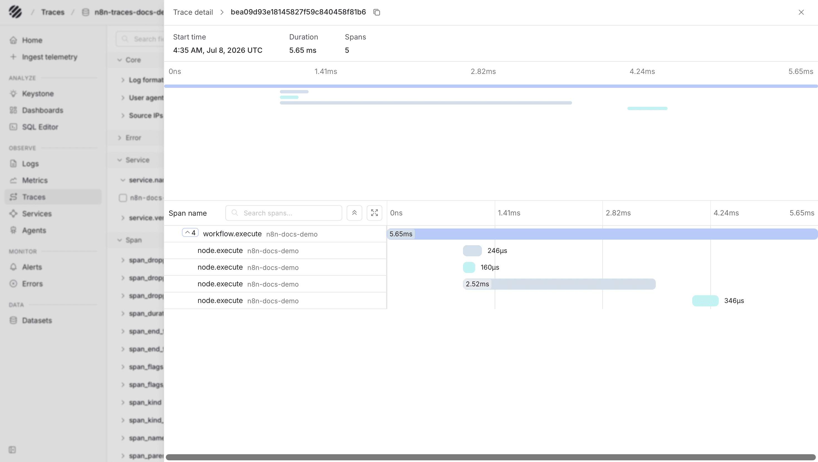Focus the Search fields filter input

[x=140, y=39]
